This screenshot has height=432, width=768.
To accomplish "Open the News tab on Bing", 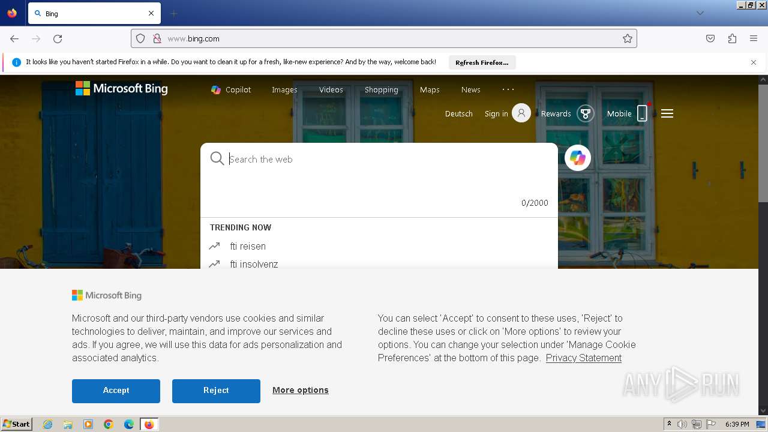I will [x=471, y=89].
